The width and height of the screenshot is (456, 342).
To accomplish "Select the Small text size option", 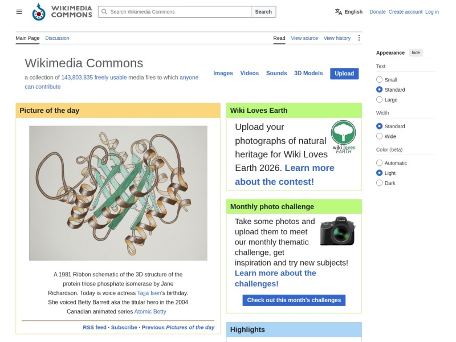I will (379, 79).
